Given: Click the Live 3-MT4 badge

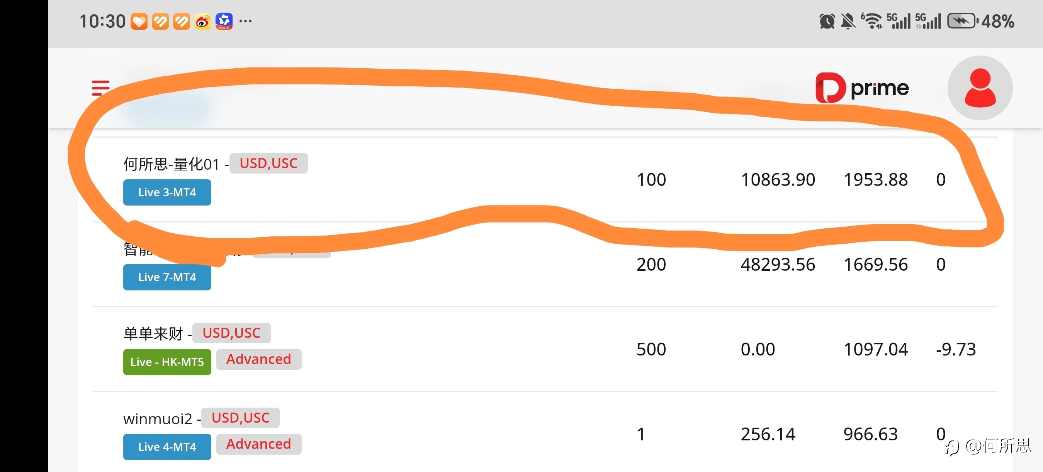Looking at the screenshot, I should tap(167, 192).
